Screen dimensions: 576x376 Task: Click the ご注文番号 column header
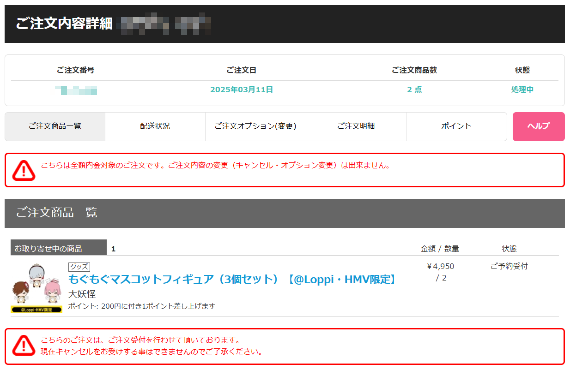coord(76,70)
